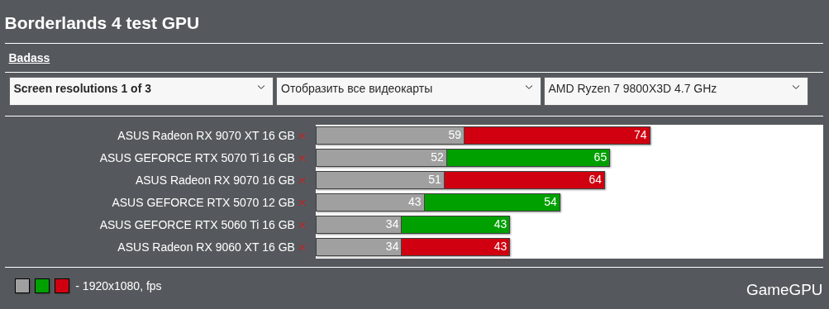
Task: Click the gray 43 fps bar of RTX 5070
Action: point(370,202)
